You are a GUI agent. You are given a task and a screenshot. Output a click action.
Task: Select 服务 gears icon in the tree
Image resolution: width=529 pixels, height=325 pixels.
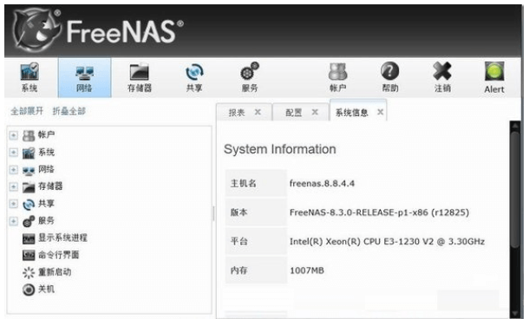click(x=29, y=221)
